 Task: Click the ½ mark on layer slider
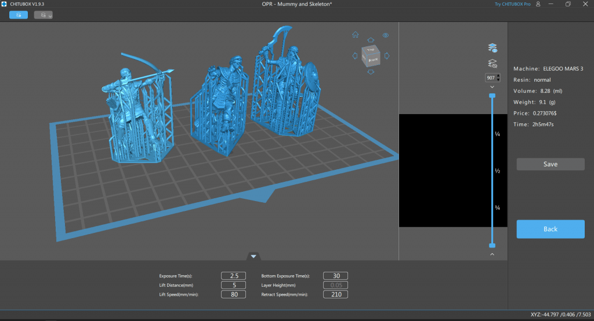click(497, 171)
